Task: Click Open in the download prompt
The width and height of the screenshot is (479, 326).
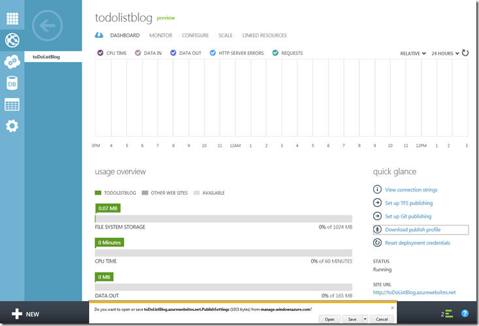Action: (329, 319)
